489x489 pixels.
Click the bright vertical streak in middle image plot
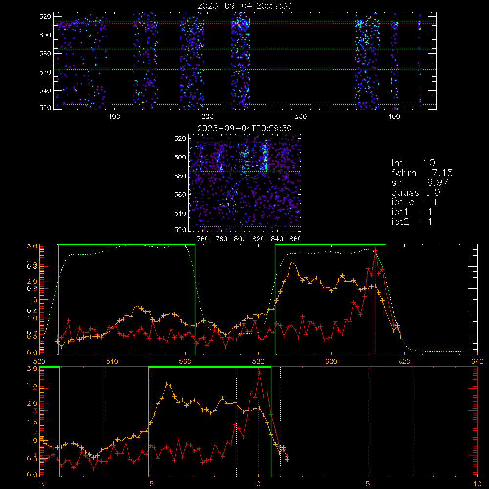tap(266, 156)
